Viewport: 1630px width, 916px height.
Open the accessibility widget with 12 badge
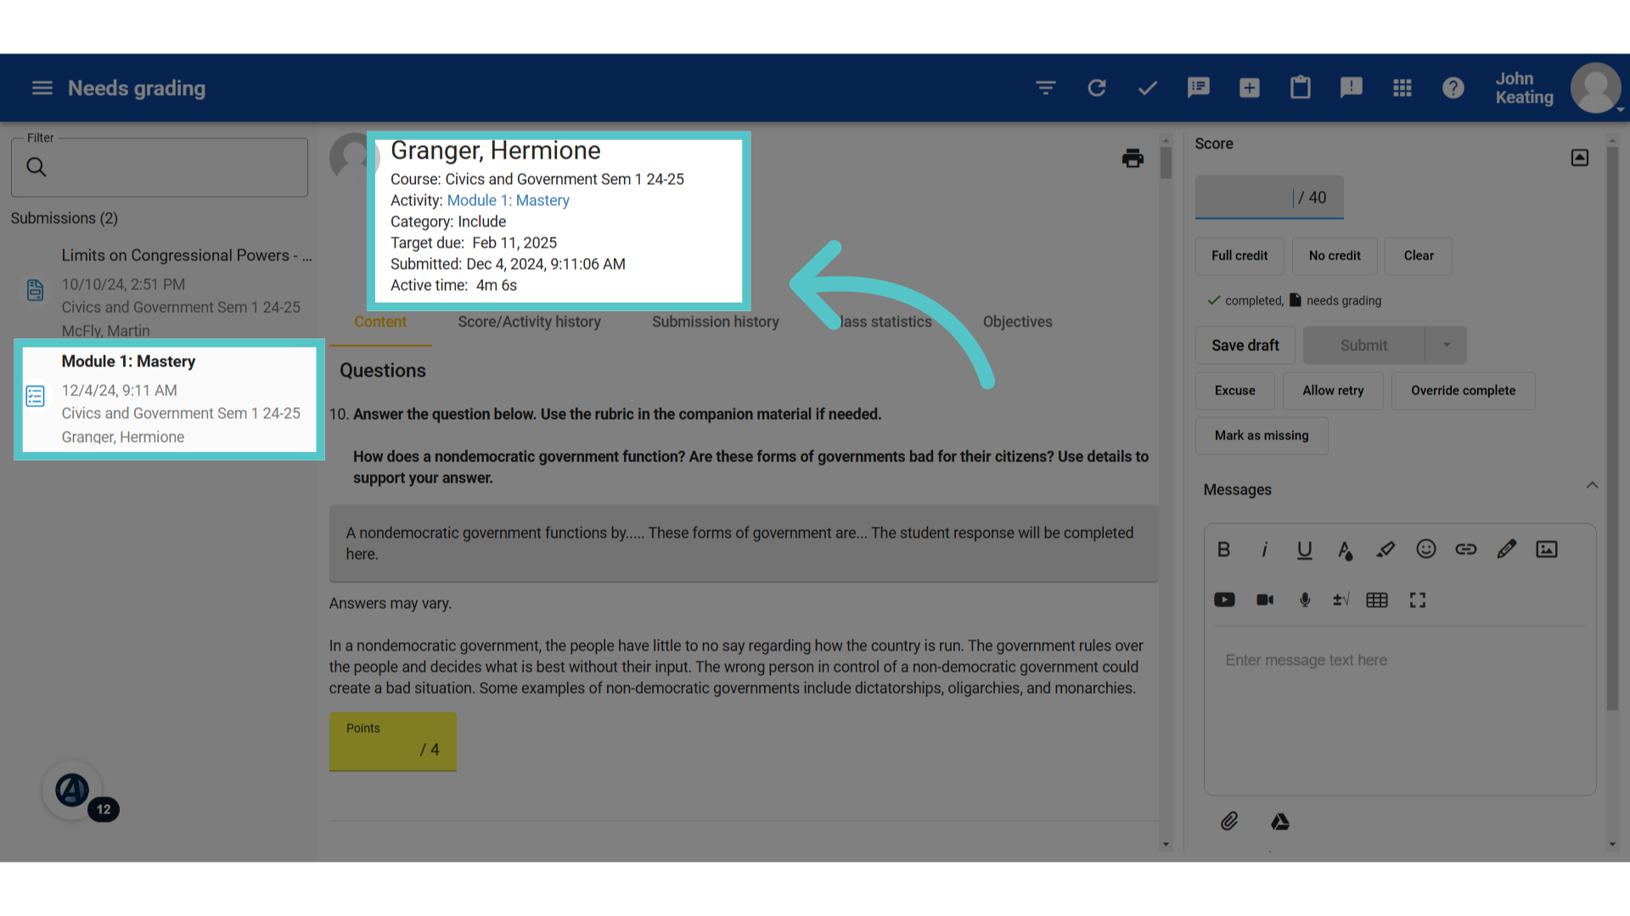click(x=73, y=790)
